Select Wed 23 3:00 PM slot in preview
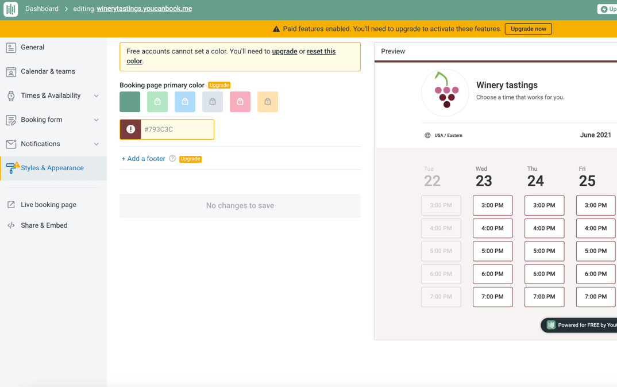The height and width of the screenshot is (387, 617). [x=493, y=205]
